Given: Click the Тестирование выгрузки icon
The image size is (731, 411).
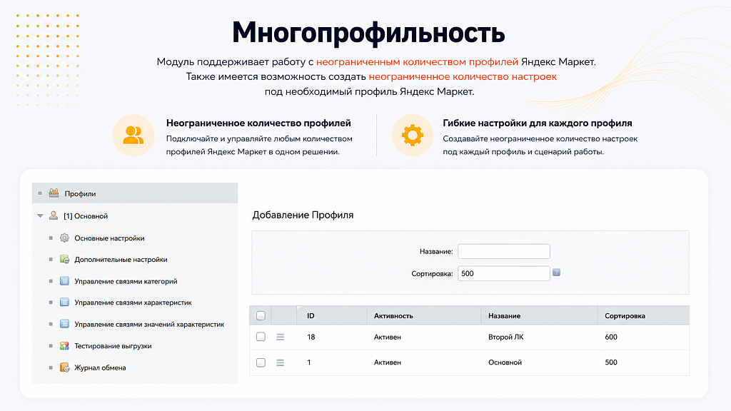Looking at the screenshot, I should point(64,346).
